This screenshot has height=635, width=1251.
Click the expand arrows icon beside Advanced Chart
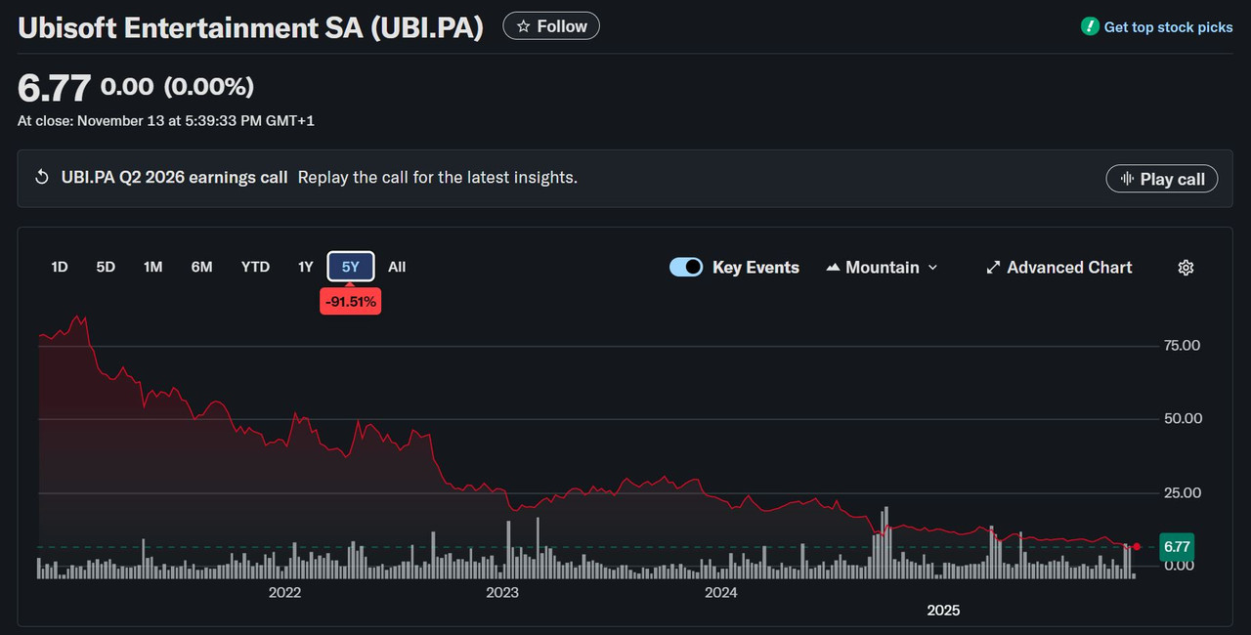[x=993, y=268]
